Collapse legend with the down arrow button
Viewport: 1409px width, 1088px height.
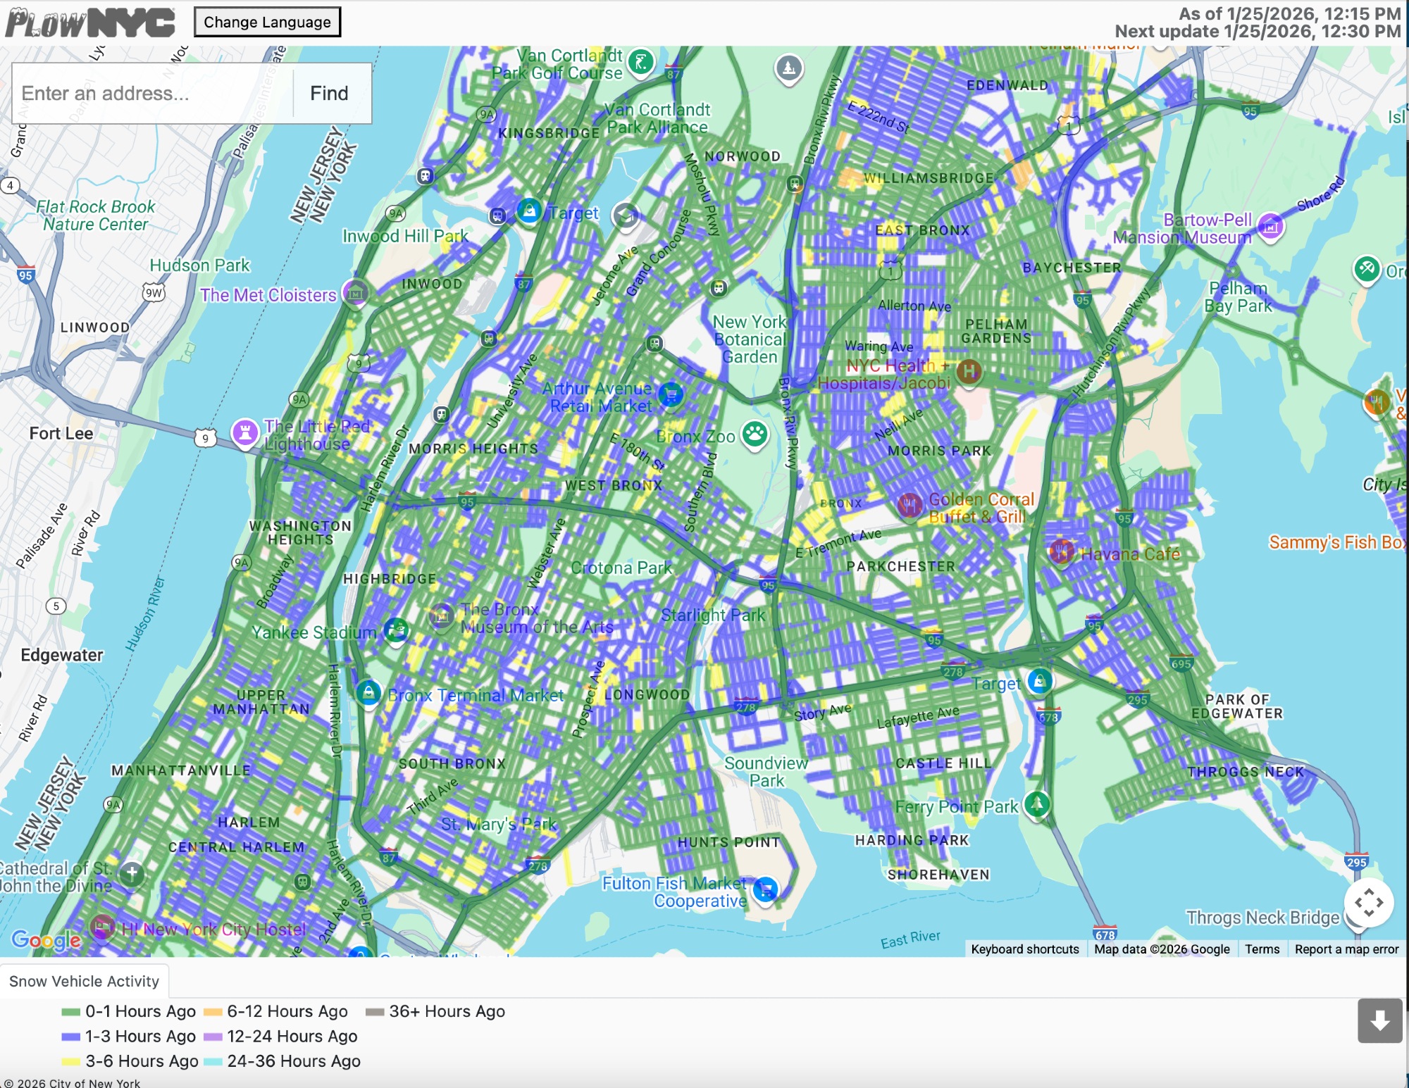(1379, 1020)
